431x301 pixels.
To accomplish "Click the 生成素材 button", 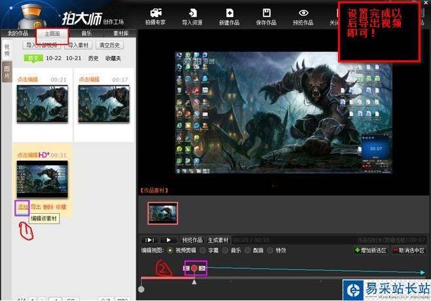I will click(218, 240).
